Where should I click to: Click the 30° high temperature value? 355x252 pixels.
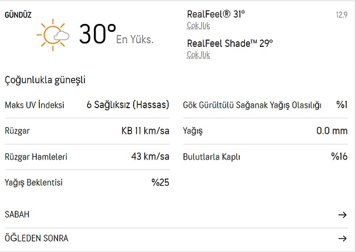[98, 34]
